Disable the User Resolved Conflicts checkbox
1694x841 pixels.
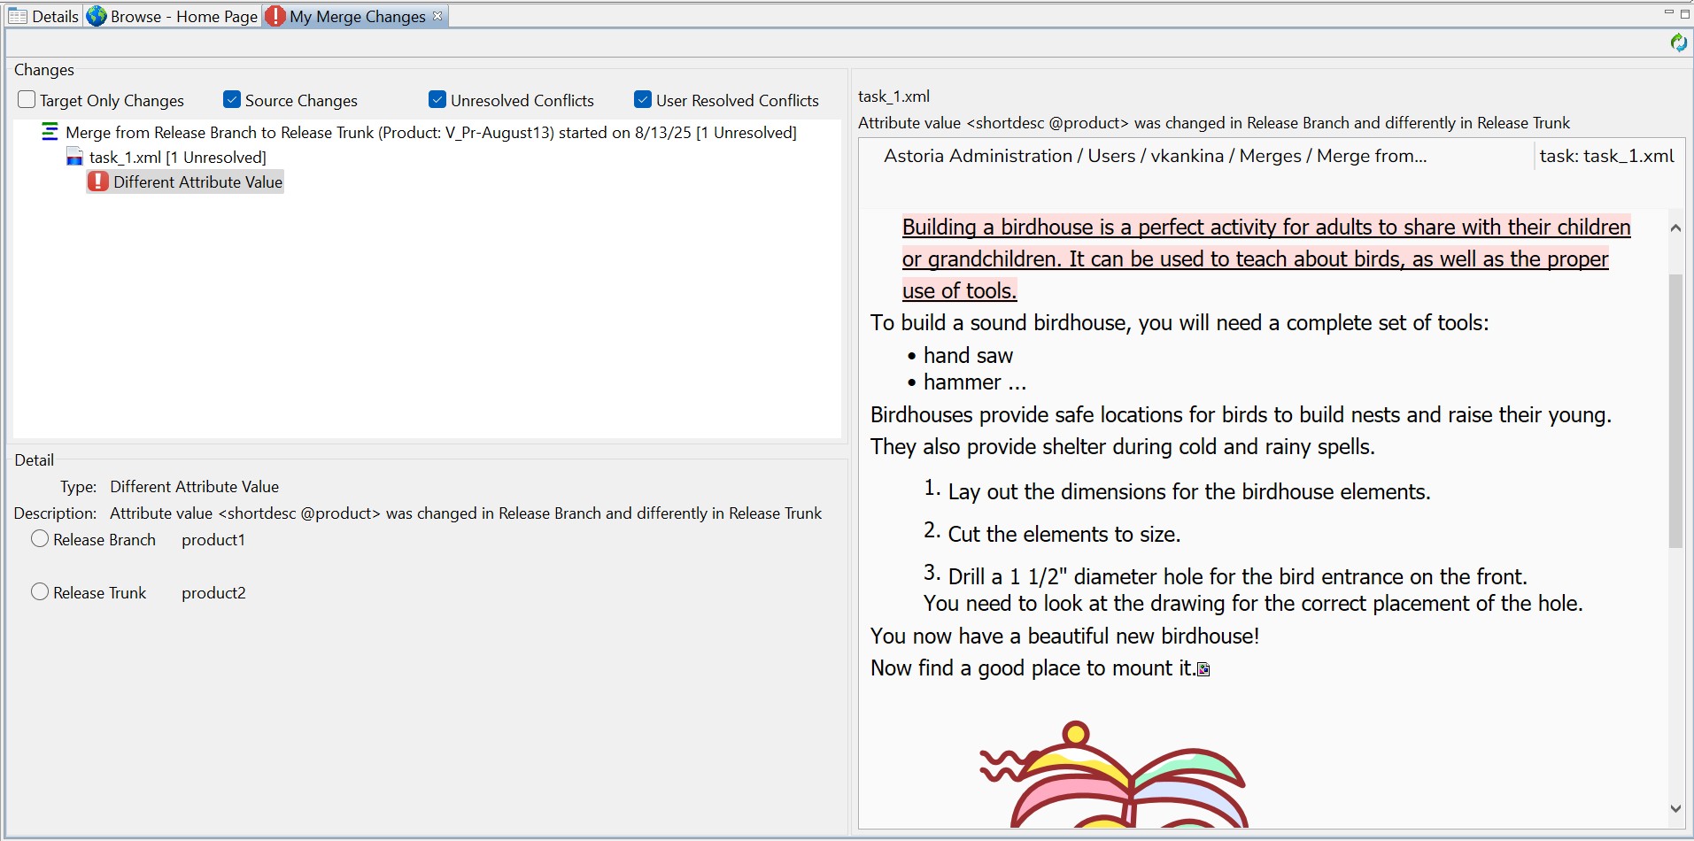click(x=643, y=100)
